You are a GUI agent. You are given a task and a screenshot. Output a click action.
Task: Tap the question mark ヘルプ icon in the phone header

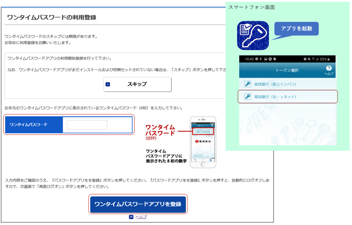point(329,68)
